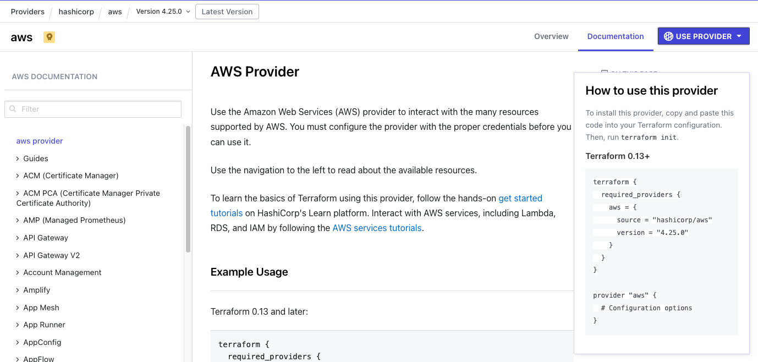Expand AMP (Managed Prometheus) section
Viewport: 758px width, 362px height.
click(x=18, y=220)
